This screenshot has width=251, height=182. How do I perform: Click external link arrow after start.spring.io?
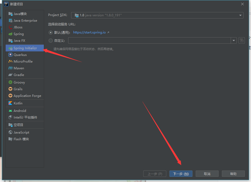click(x=108, y=32)
